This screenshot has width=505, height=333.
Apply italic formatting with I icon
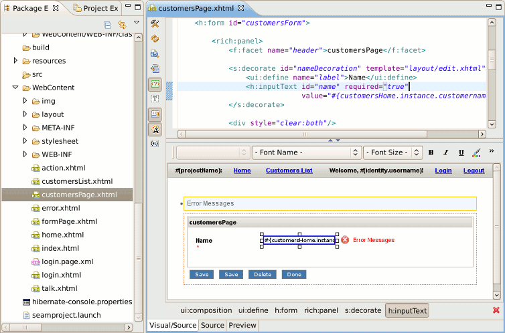pos(445,152)
